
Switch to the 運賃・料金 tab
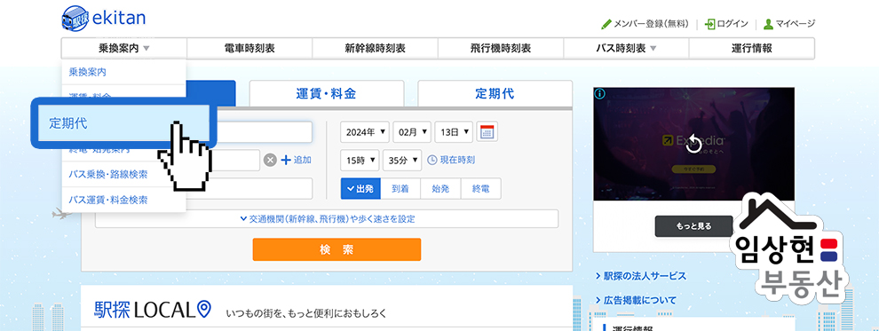point(326,93)
